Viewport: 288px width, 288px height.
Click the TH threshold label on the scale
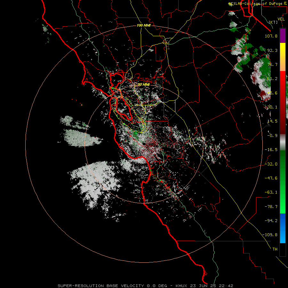pyautogui.click(x=275, y=249)
